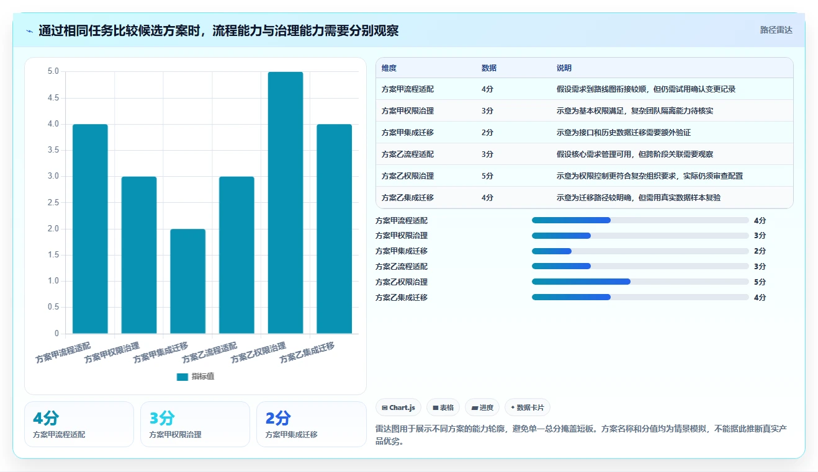Click the 方案乙流程适配 bar in chart
Viewport: 818px width, 472px height.
point(236,255)
